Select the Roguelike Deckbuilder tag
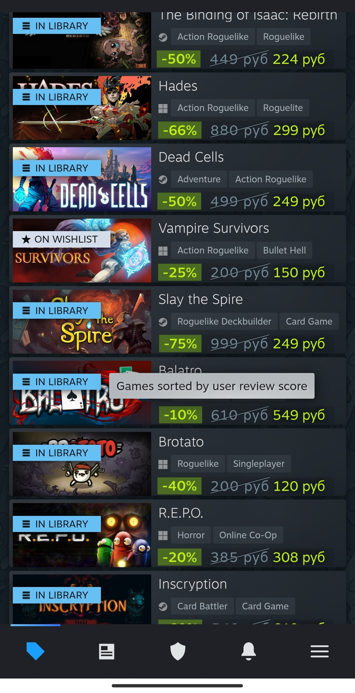Viewport: 355px width, 693px height. coord(224,322)
